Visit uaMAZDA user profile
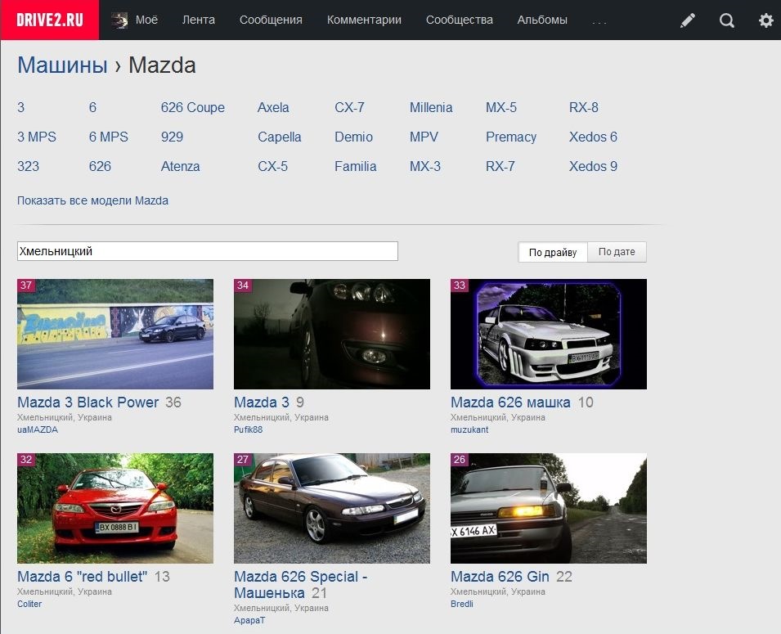 point(38,429)
